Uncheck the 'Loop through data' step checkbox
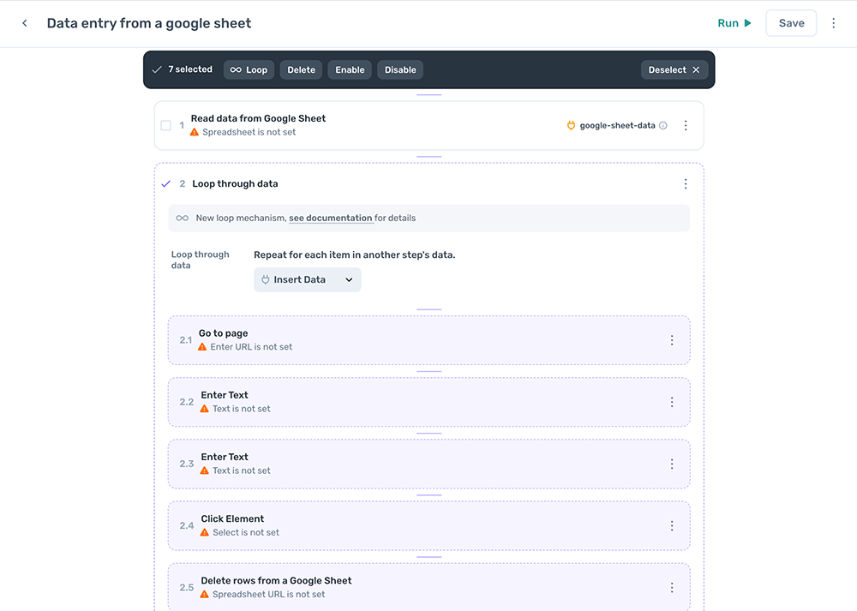 (165, 183)
